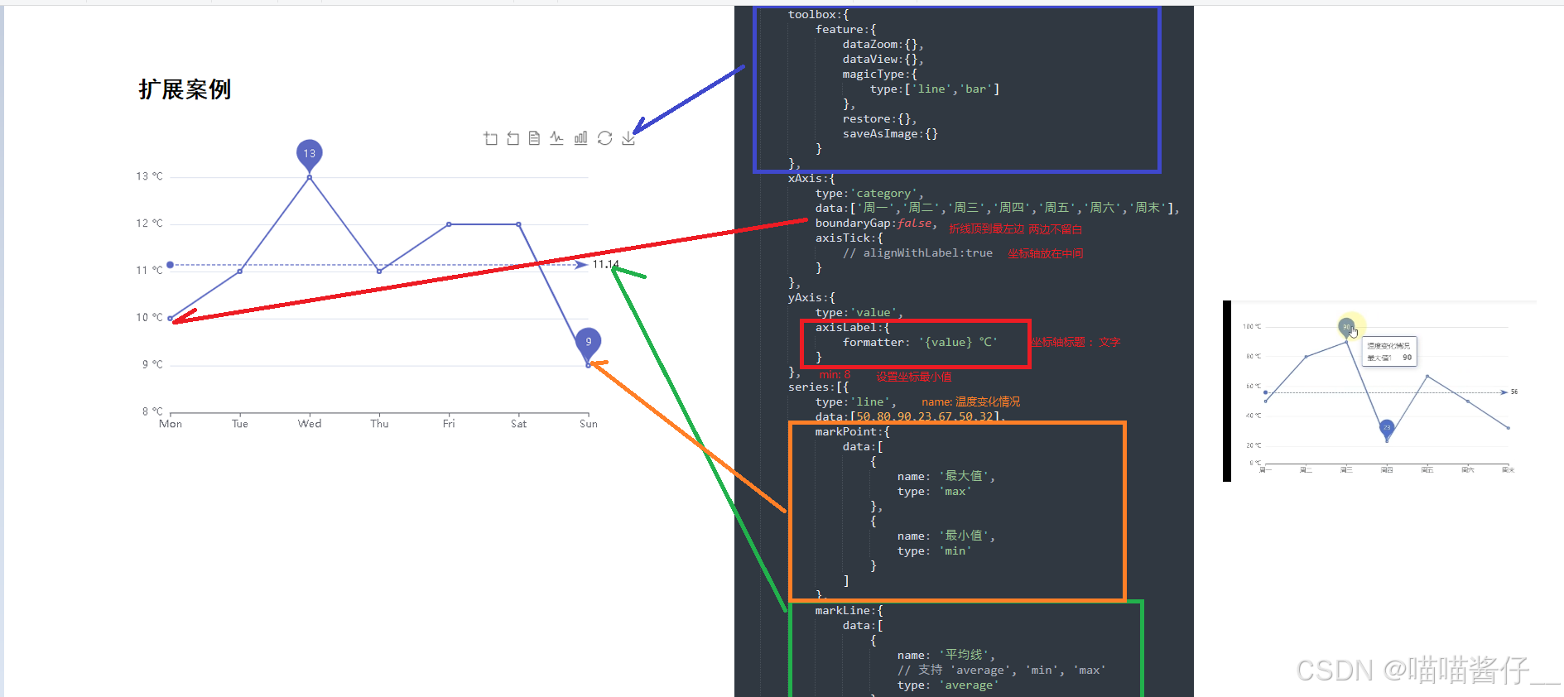The image size is (1564, 697).
Task: Click the Wed x-axis label
Action: coord(310,424)
